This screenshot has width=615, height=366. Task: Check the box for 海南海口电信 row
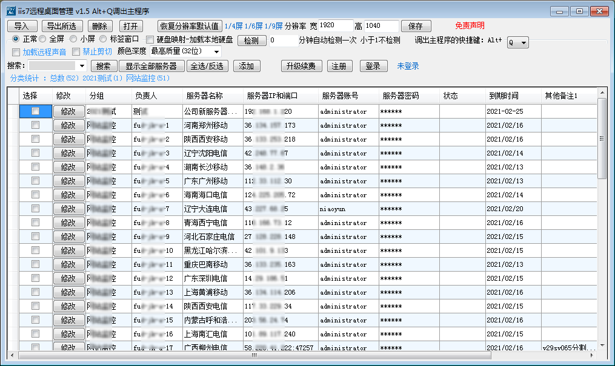point(35,195)
